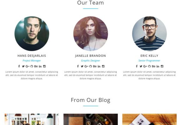Screen dimensions: 181x125
Task: Open Janelle Brandon's Instagram icon
Action: click(103, 66)
